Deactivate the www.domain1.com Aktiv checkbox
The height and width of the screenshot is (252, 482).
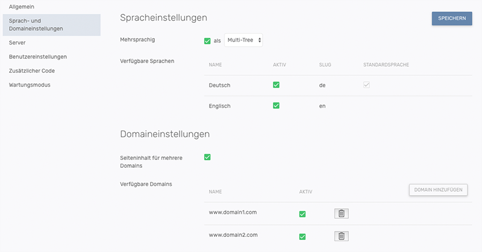tap(302, 214)
